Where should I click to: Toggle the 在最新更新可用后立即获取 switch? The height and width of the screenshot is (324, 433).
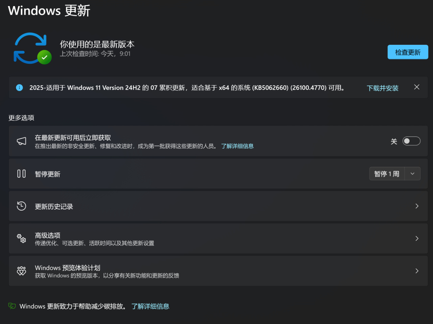pos(411,141)
